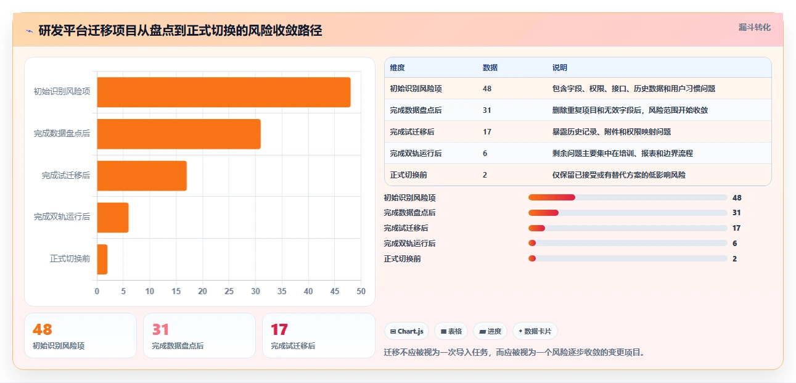Select the 维度 table column header
Screen dimensions: 796x383
tap(398, 68)
